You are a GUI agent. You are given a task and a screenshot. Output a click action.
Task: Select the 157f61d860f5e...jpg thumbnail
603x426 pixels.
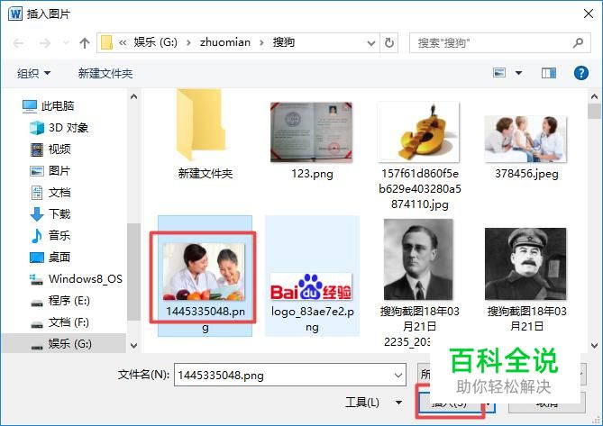coord(419,131)
